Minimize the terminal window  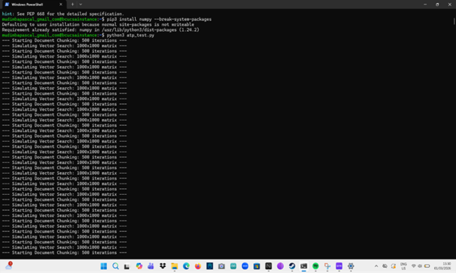425,5
